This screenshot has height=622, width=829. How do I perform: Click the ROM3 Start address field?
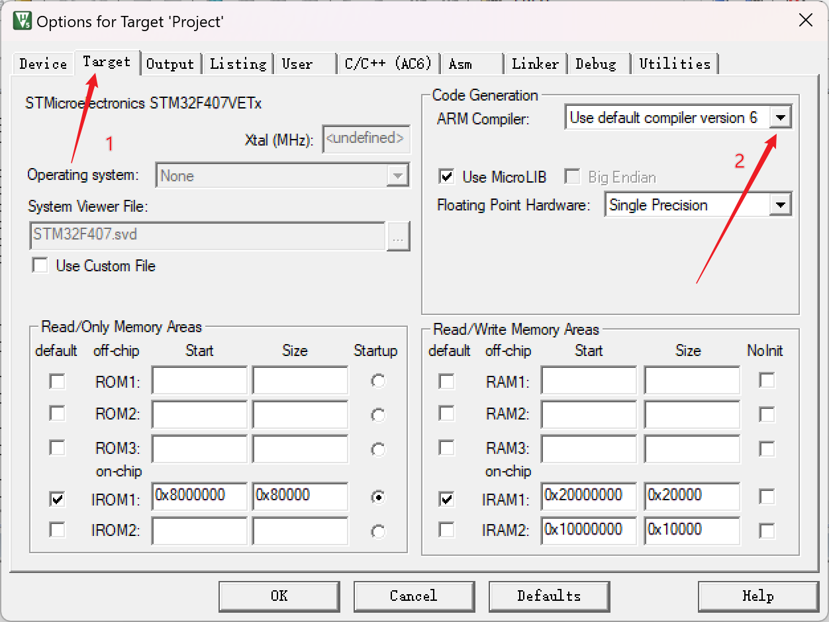[199, 449]
